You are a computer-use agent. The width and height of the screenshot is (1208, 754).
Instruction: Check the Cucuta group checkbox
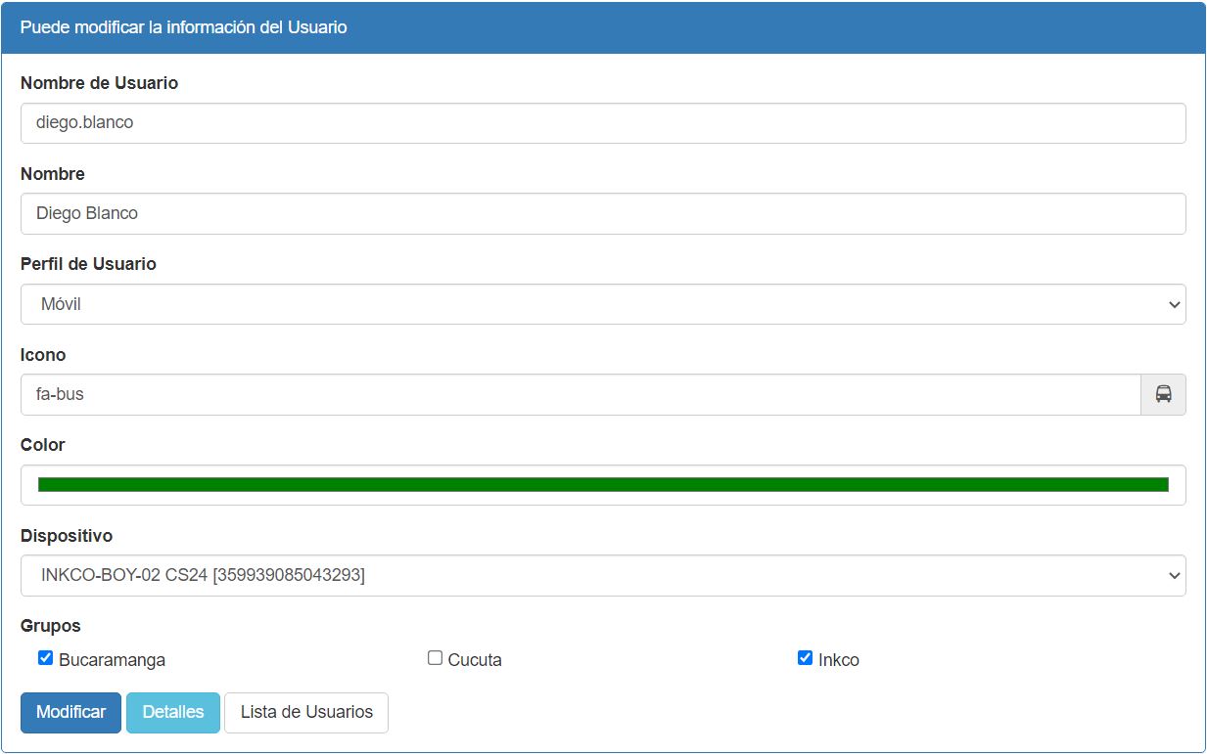(436, 658)
